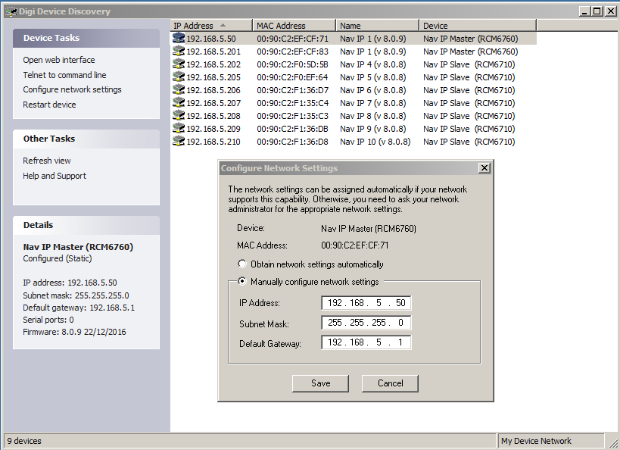Close the Configure Network Settings dialog
Image resolution: width=620 pixels, height=450 pixels.
(x=484, y=168)
